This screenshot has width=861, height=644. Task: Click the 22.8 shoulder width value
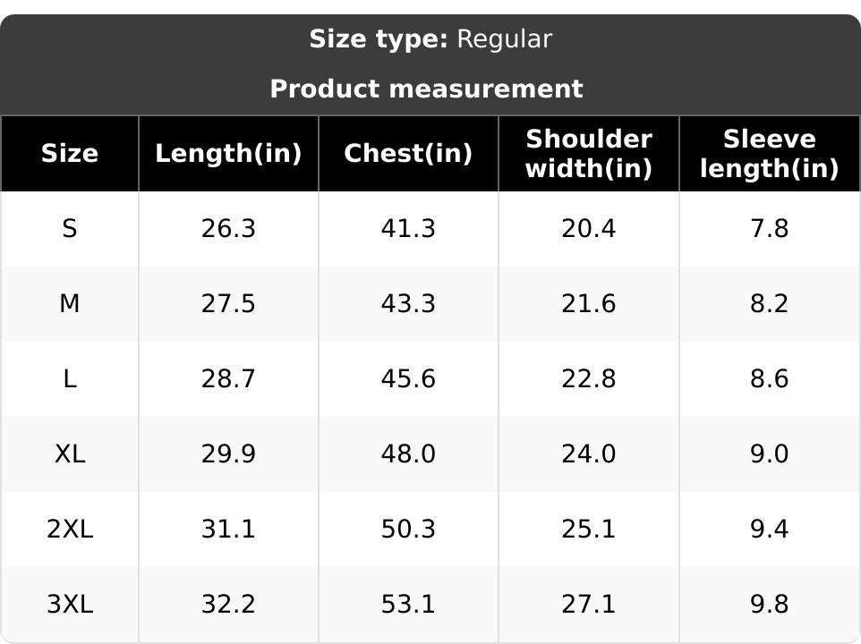(x=589, y=378)
